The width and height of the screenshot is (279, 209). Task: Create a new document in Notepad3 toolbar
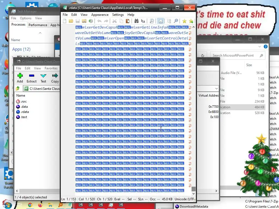[65, 21]
